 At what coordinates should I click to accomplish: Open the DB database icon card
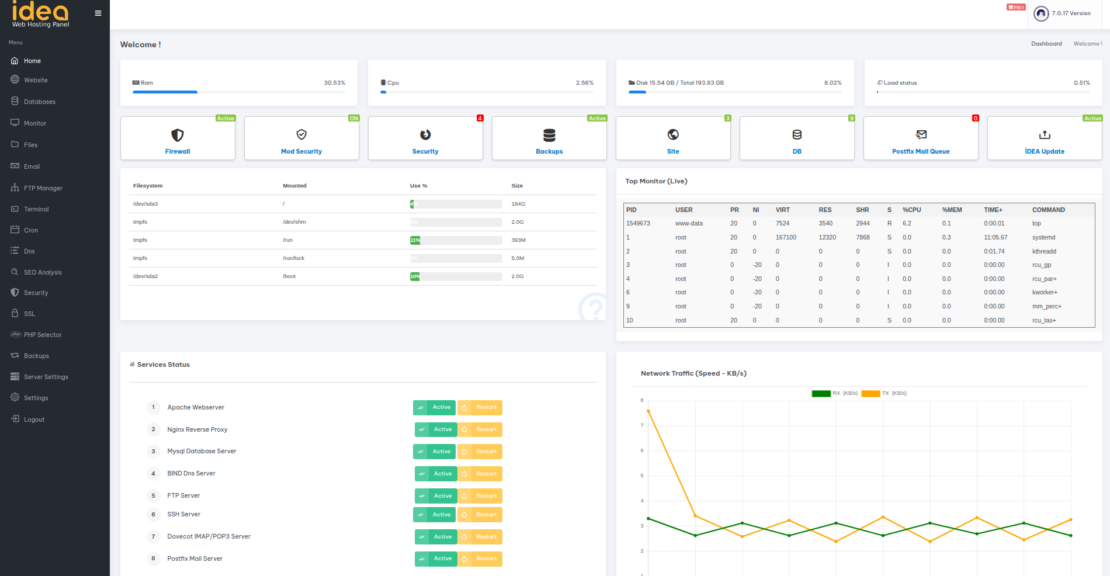pyautogui.click(x=797, y=135)
